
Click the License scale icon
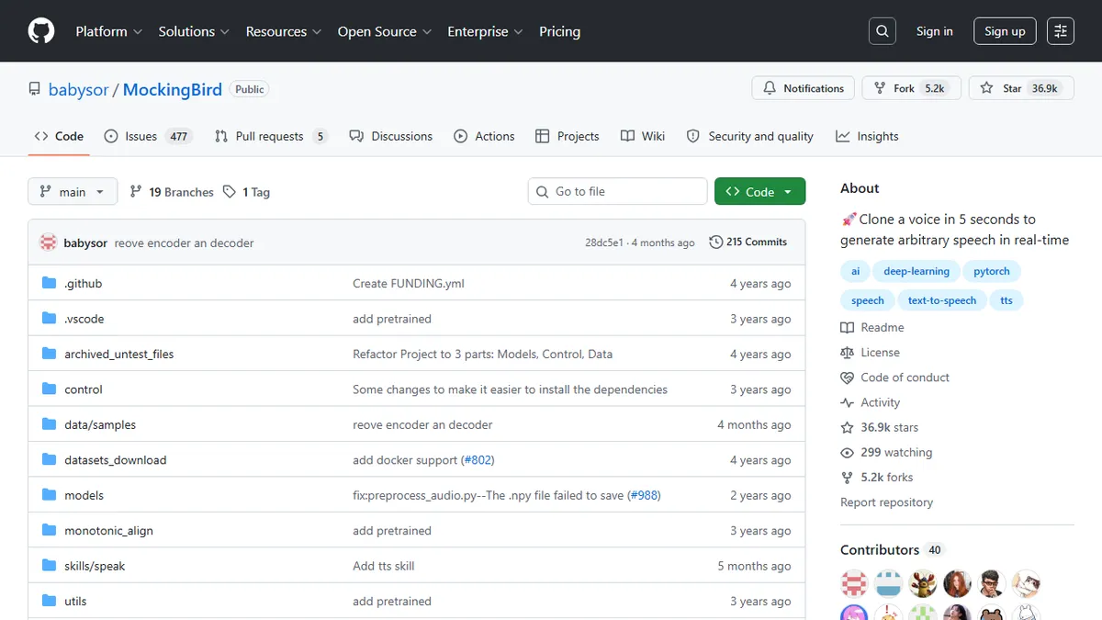tap(847, 353)
